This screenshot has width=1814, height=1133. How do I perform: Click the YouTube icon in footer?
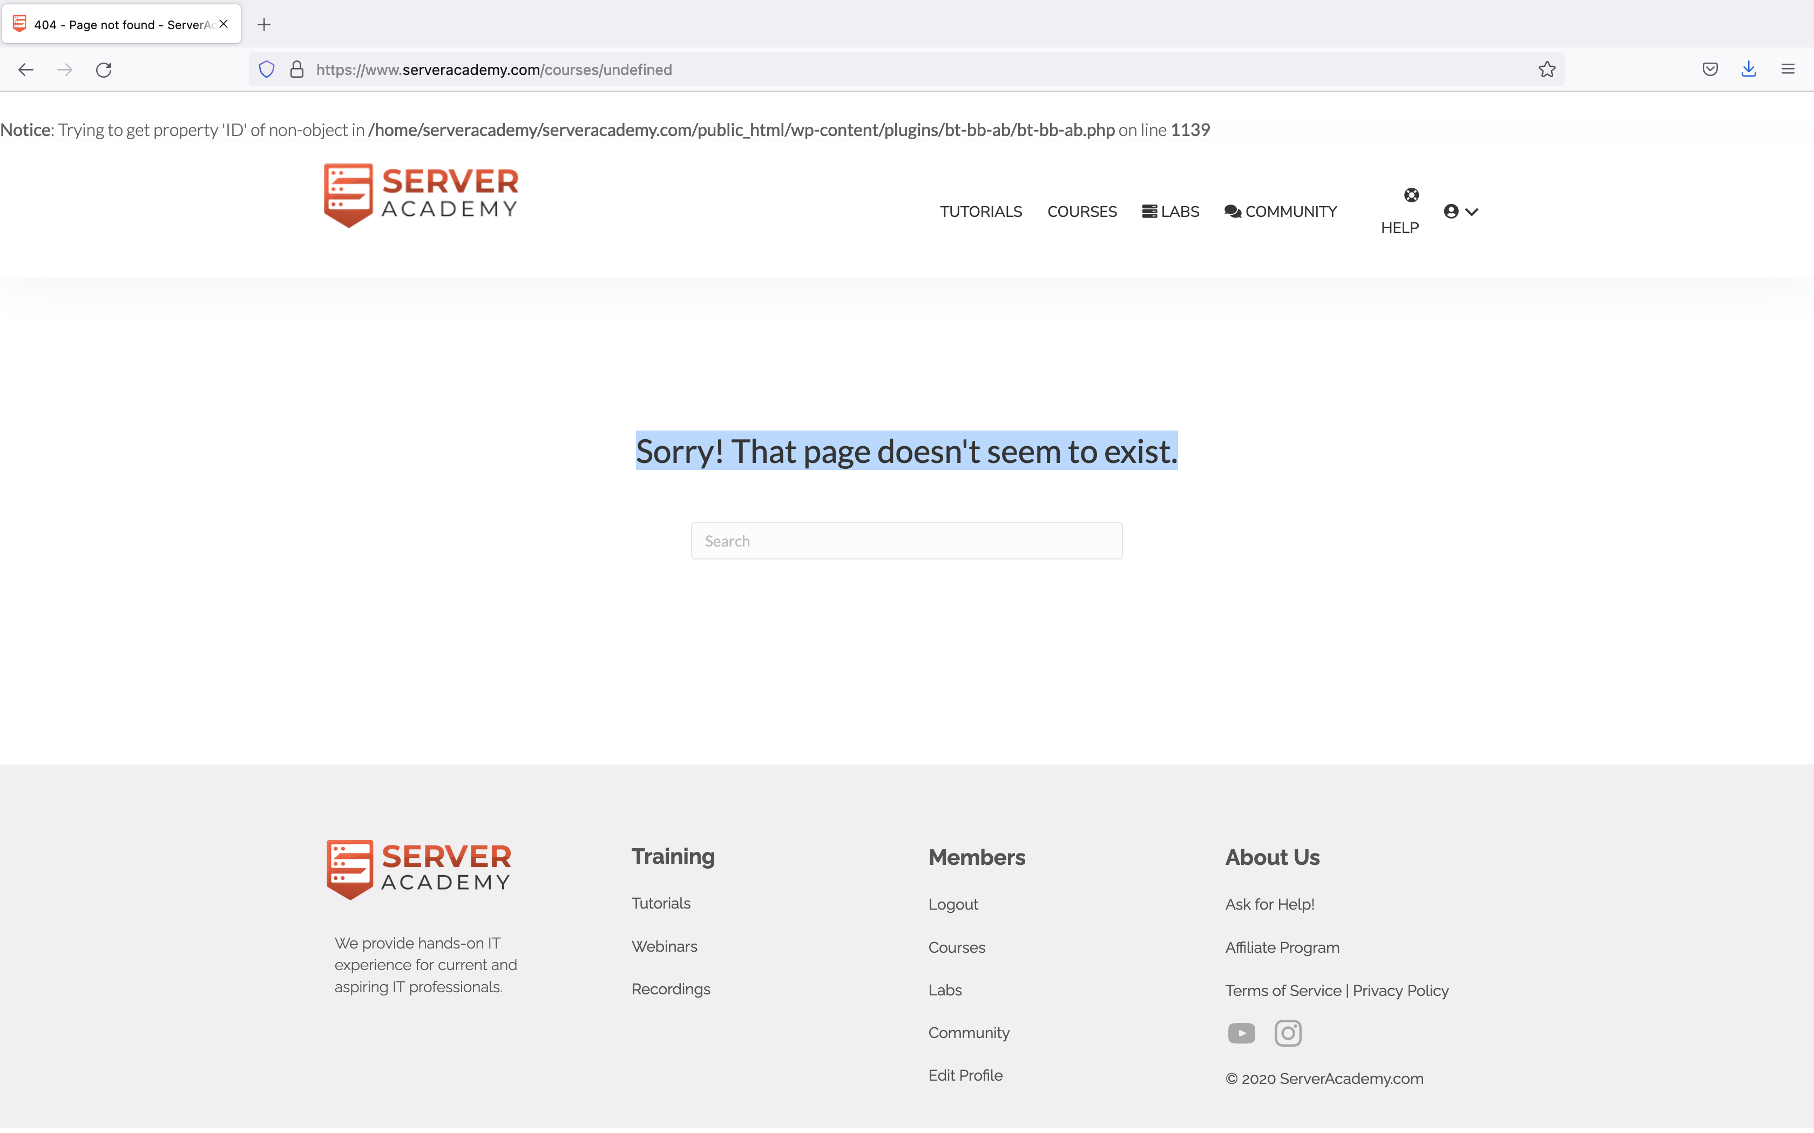point(1241,1033)
